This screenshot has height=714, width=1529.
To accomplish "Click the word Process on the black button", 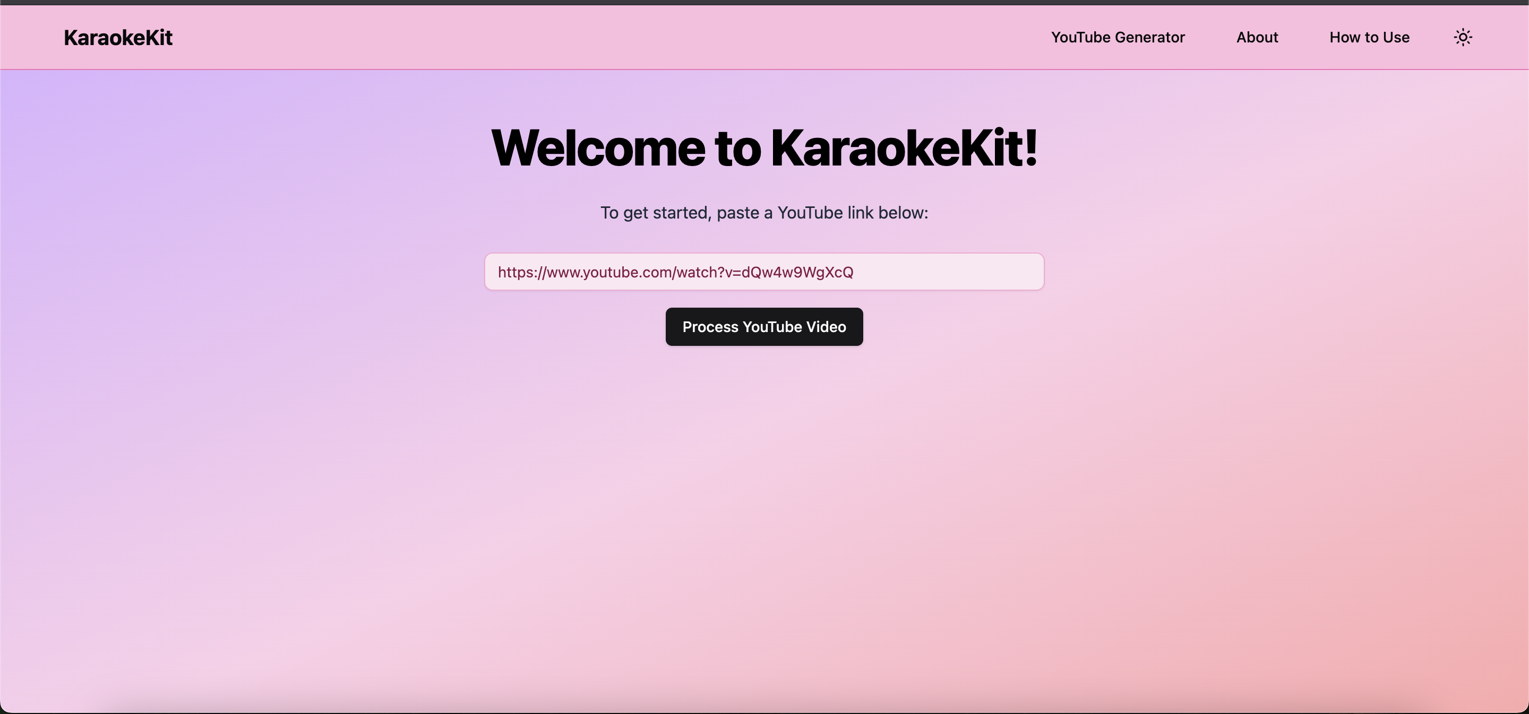I will 709,327.
